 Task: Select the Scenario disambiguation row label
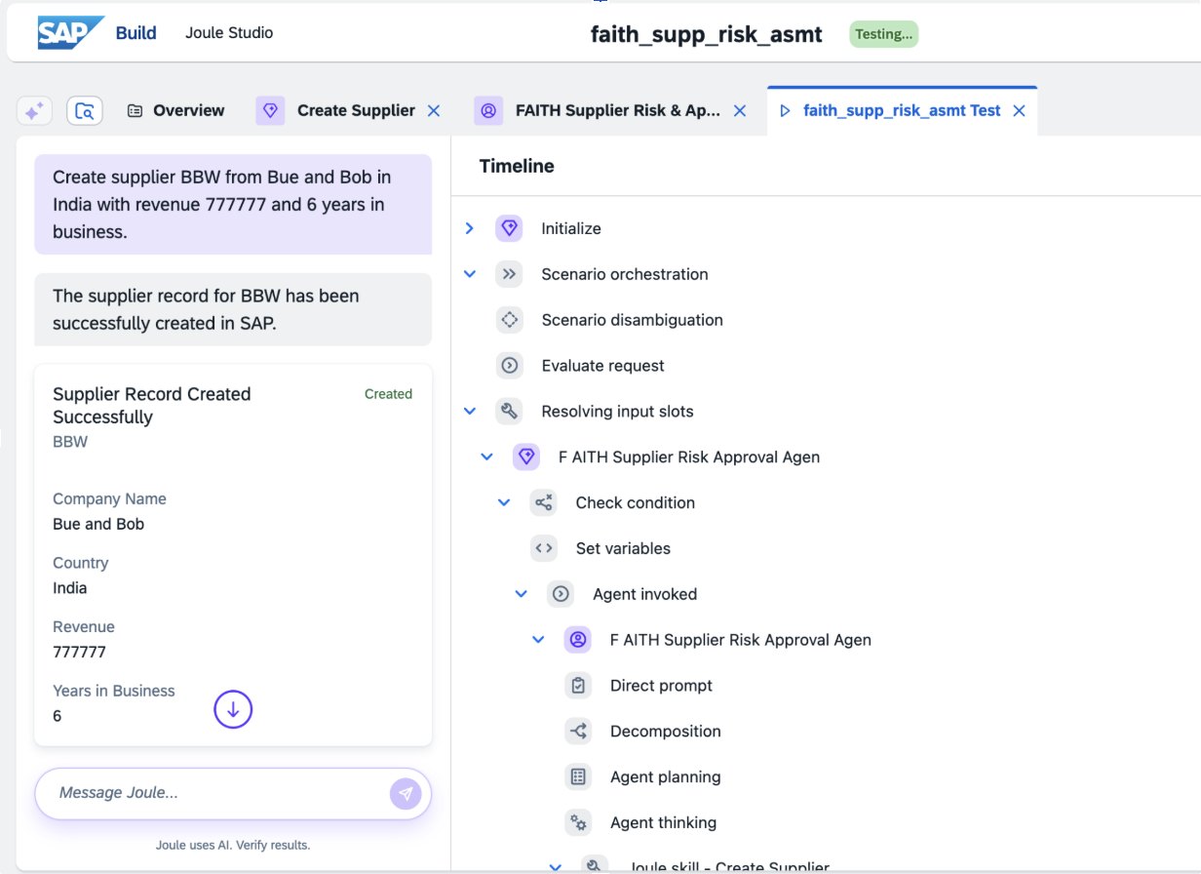click(x=632, y=320)
